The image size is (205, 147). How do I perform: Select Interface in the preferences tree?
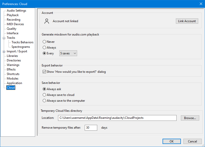13,33
